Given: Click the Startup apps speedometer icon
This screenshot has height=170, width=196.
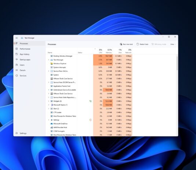Looking at the screenshot, I should (x=17, y=59).
